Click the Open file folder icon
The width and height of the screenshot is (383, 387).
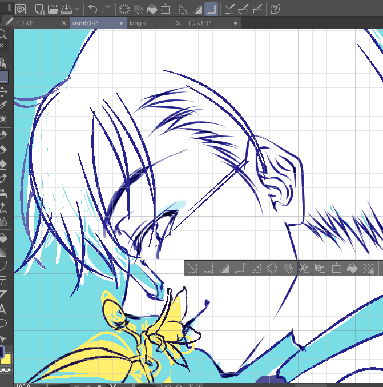point(53,9)
